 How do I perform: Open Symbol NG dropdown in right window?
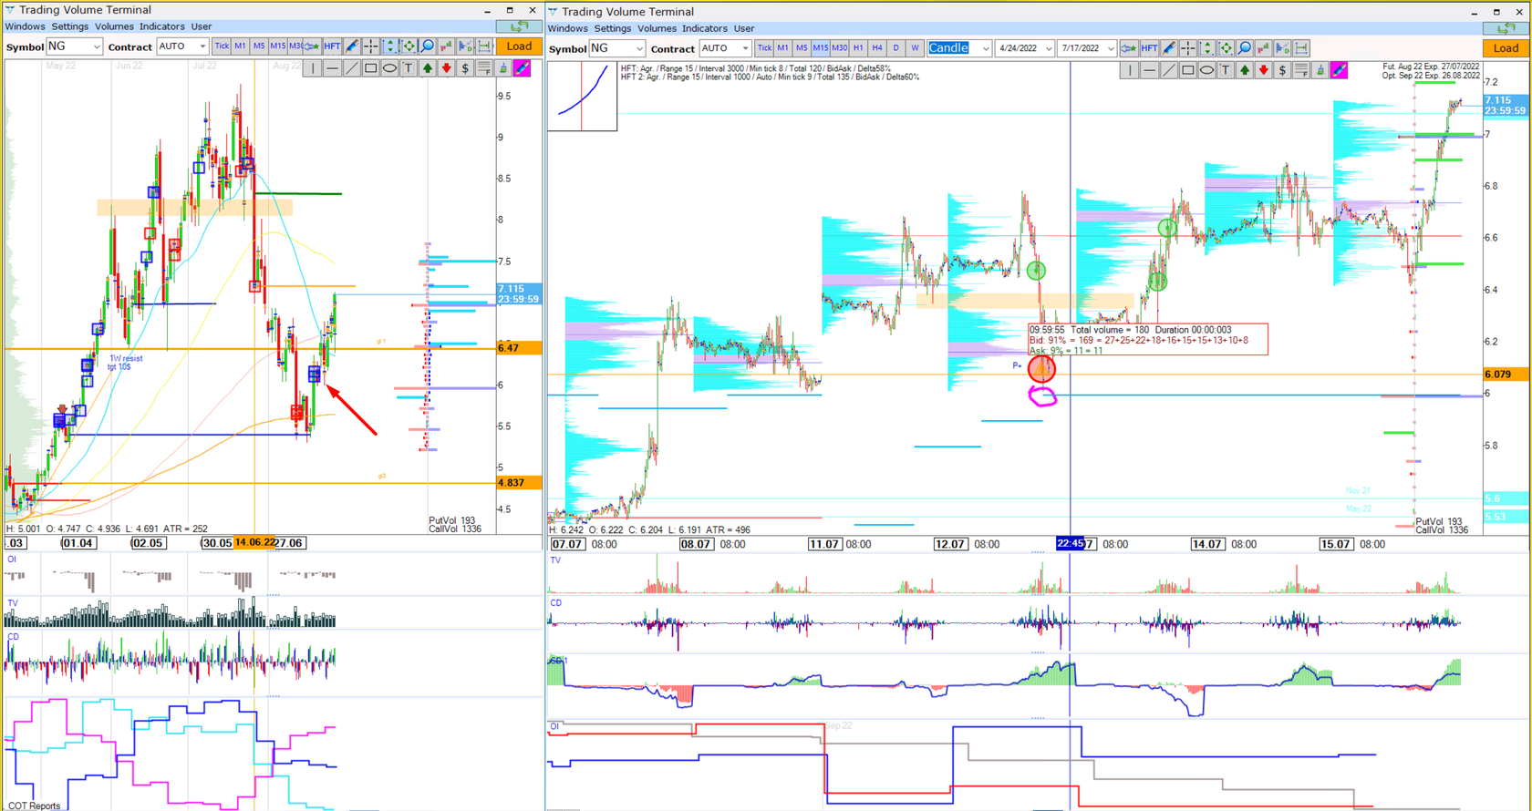[x=617, y=48]
